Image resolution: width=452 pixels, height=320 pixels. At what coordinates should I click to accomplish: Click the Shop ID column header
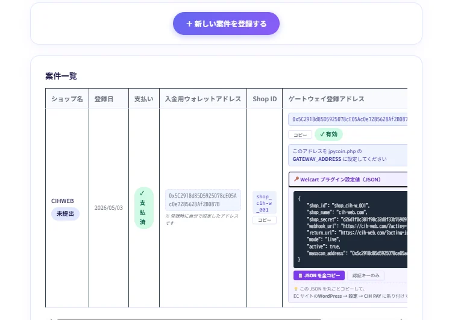coord(265,99)
